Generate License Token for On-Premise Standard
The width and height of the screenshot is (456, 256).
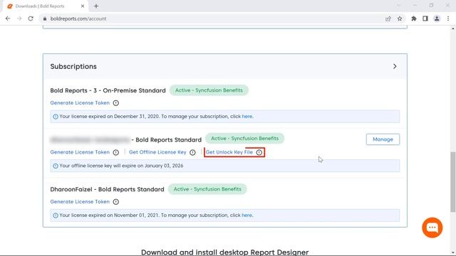coord(80,102)
